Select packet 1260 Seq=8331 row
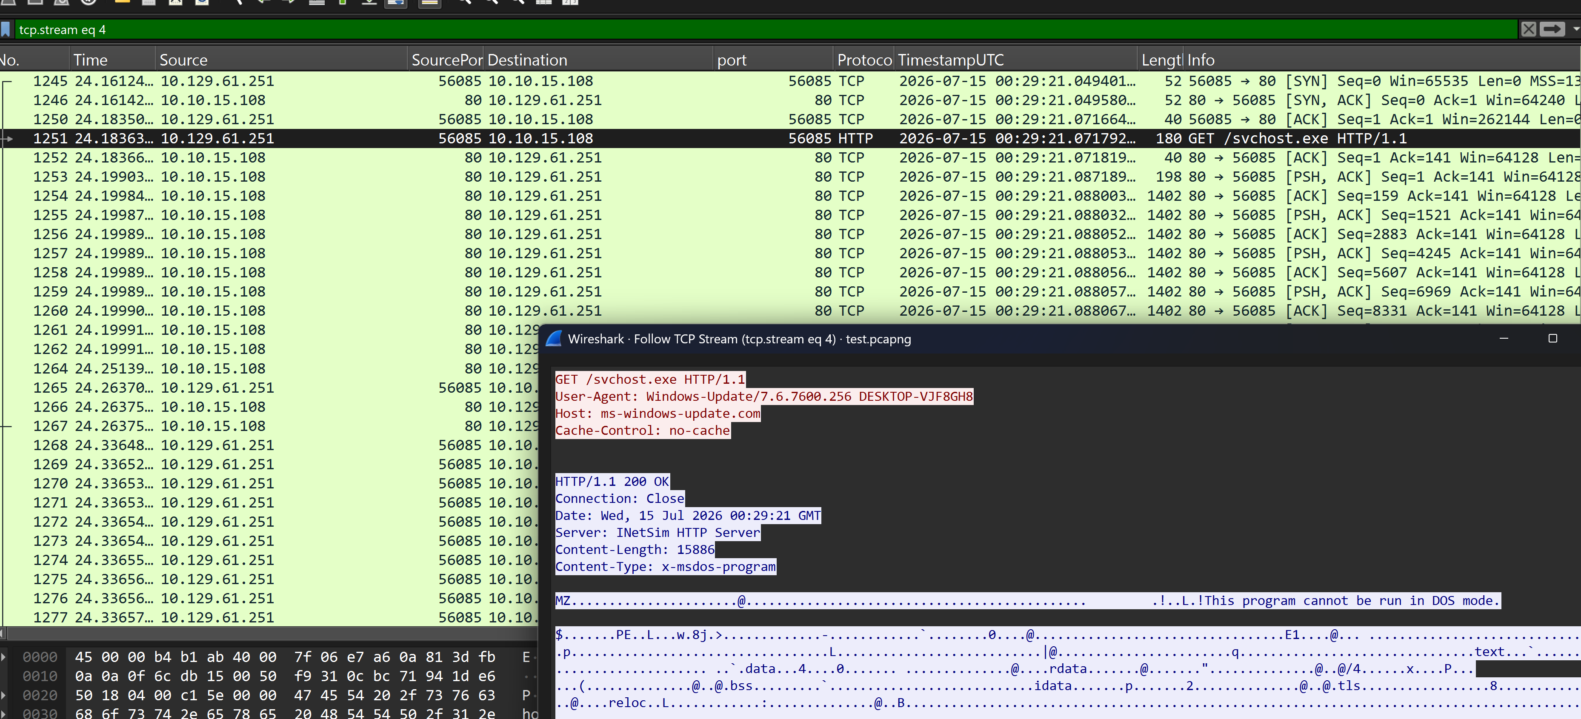The image size is (1581, 719). [x=791, y=311]
